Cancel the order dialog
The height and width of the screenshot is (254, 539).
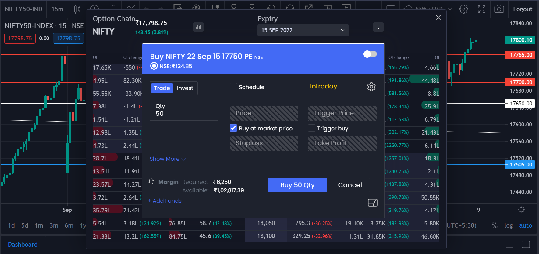click(350, 185)
